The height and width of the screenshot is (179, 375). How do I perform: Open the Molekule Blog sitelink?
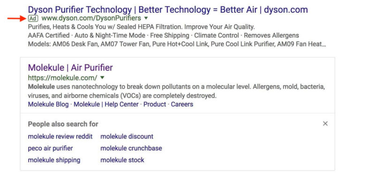point(48,104)
